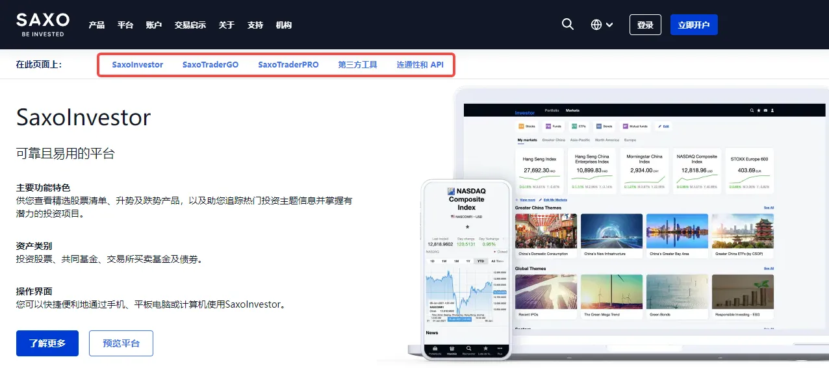Image resolution: width=829 pixels, height=368 pixels.
Task: Click ETFs chip icon in laptop mockup
Action: pyautogui.click(x=575, y=126)
